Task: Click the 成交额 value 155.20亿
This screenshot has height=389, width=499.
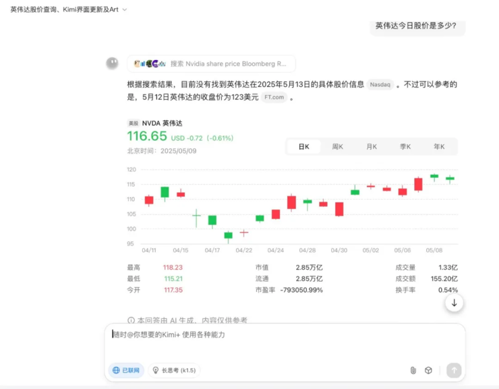Action: coord(444,278)
